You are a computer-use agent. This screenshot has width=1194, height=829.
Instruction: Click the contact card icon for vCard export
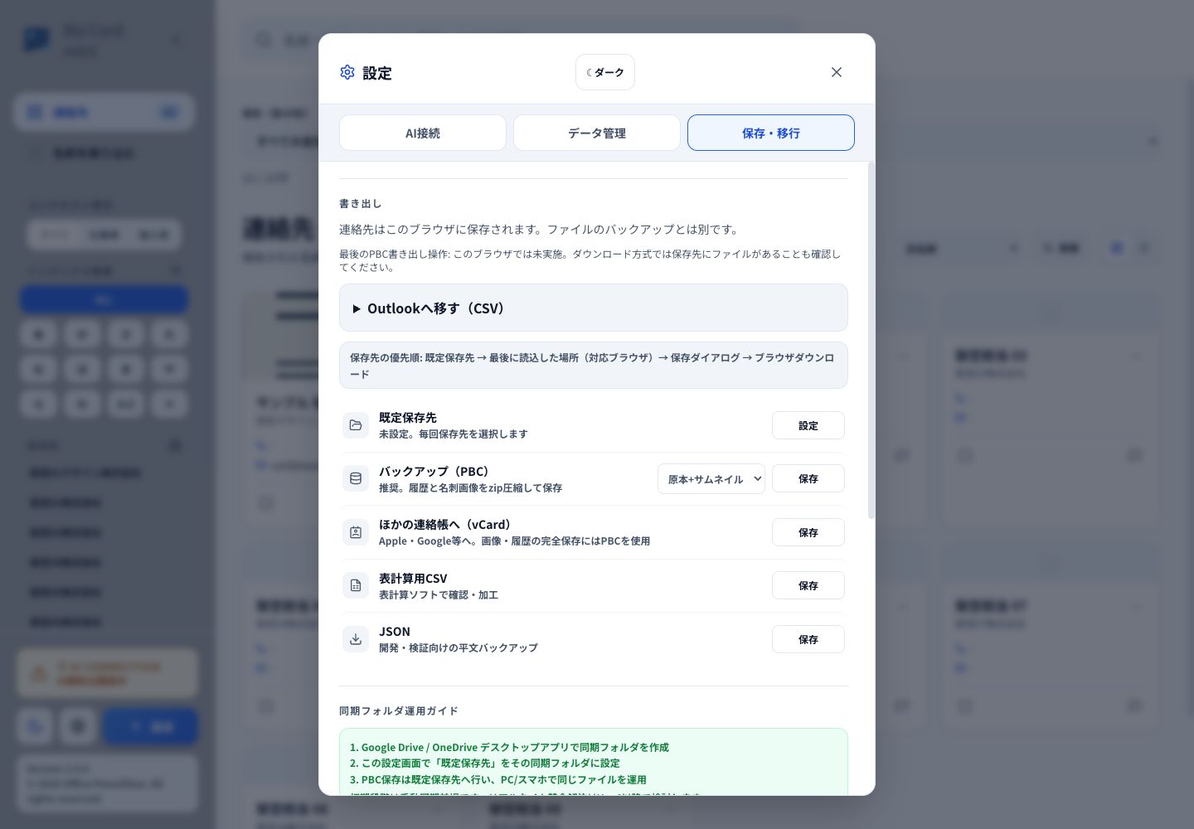click(x=356, y=532)
